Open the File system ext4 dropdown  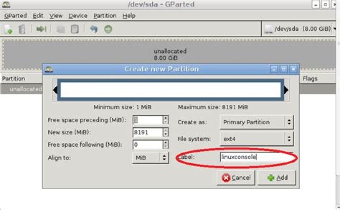tap(257, 139)
